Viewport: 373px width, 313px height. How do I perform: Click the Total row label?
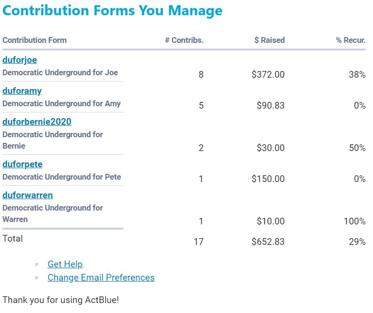pos(12,238)
